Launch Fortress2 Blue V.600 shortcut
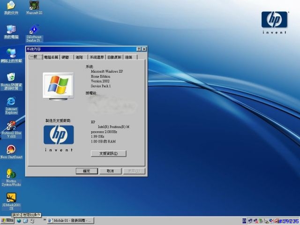The width and height of the screenshot is (300, 225). [11, 129]
